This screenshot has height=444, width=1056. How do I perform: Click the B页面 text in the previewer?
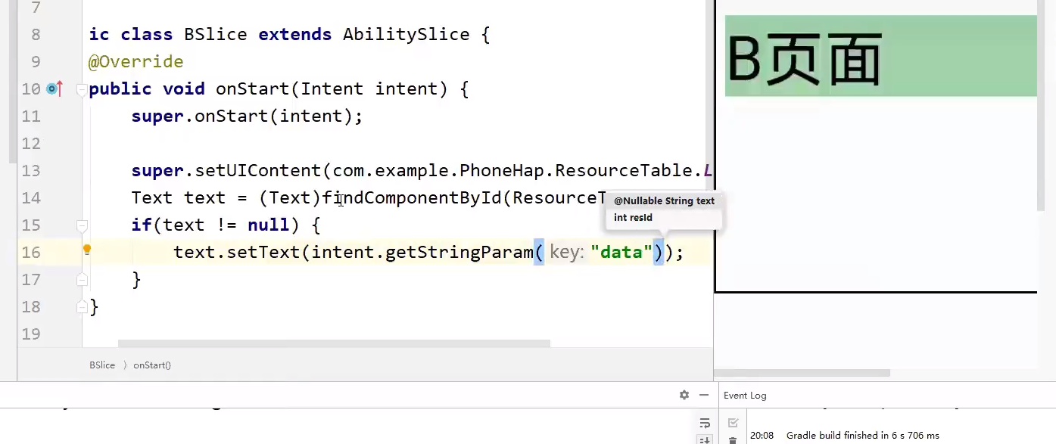click(x=805, y=58)
